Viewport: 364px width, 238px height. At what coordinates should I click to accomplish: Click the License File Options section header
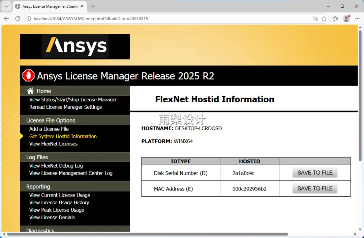(75, 121)
